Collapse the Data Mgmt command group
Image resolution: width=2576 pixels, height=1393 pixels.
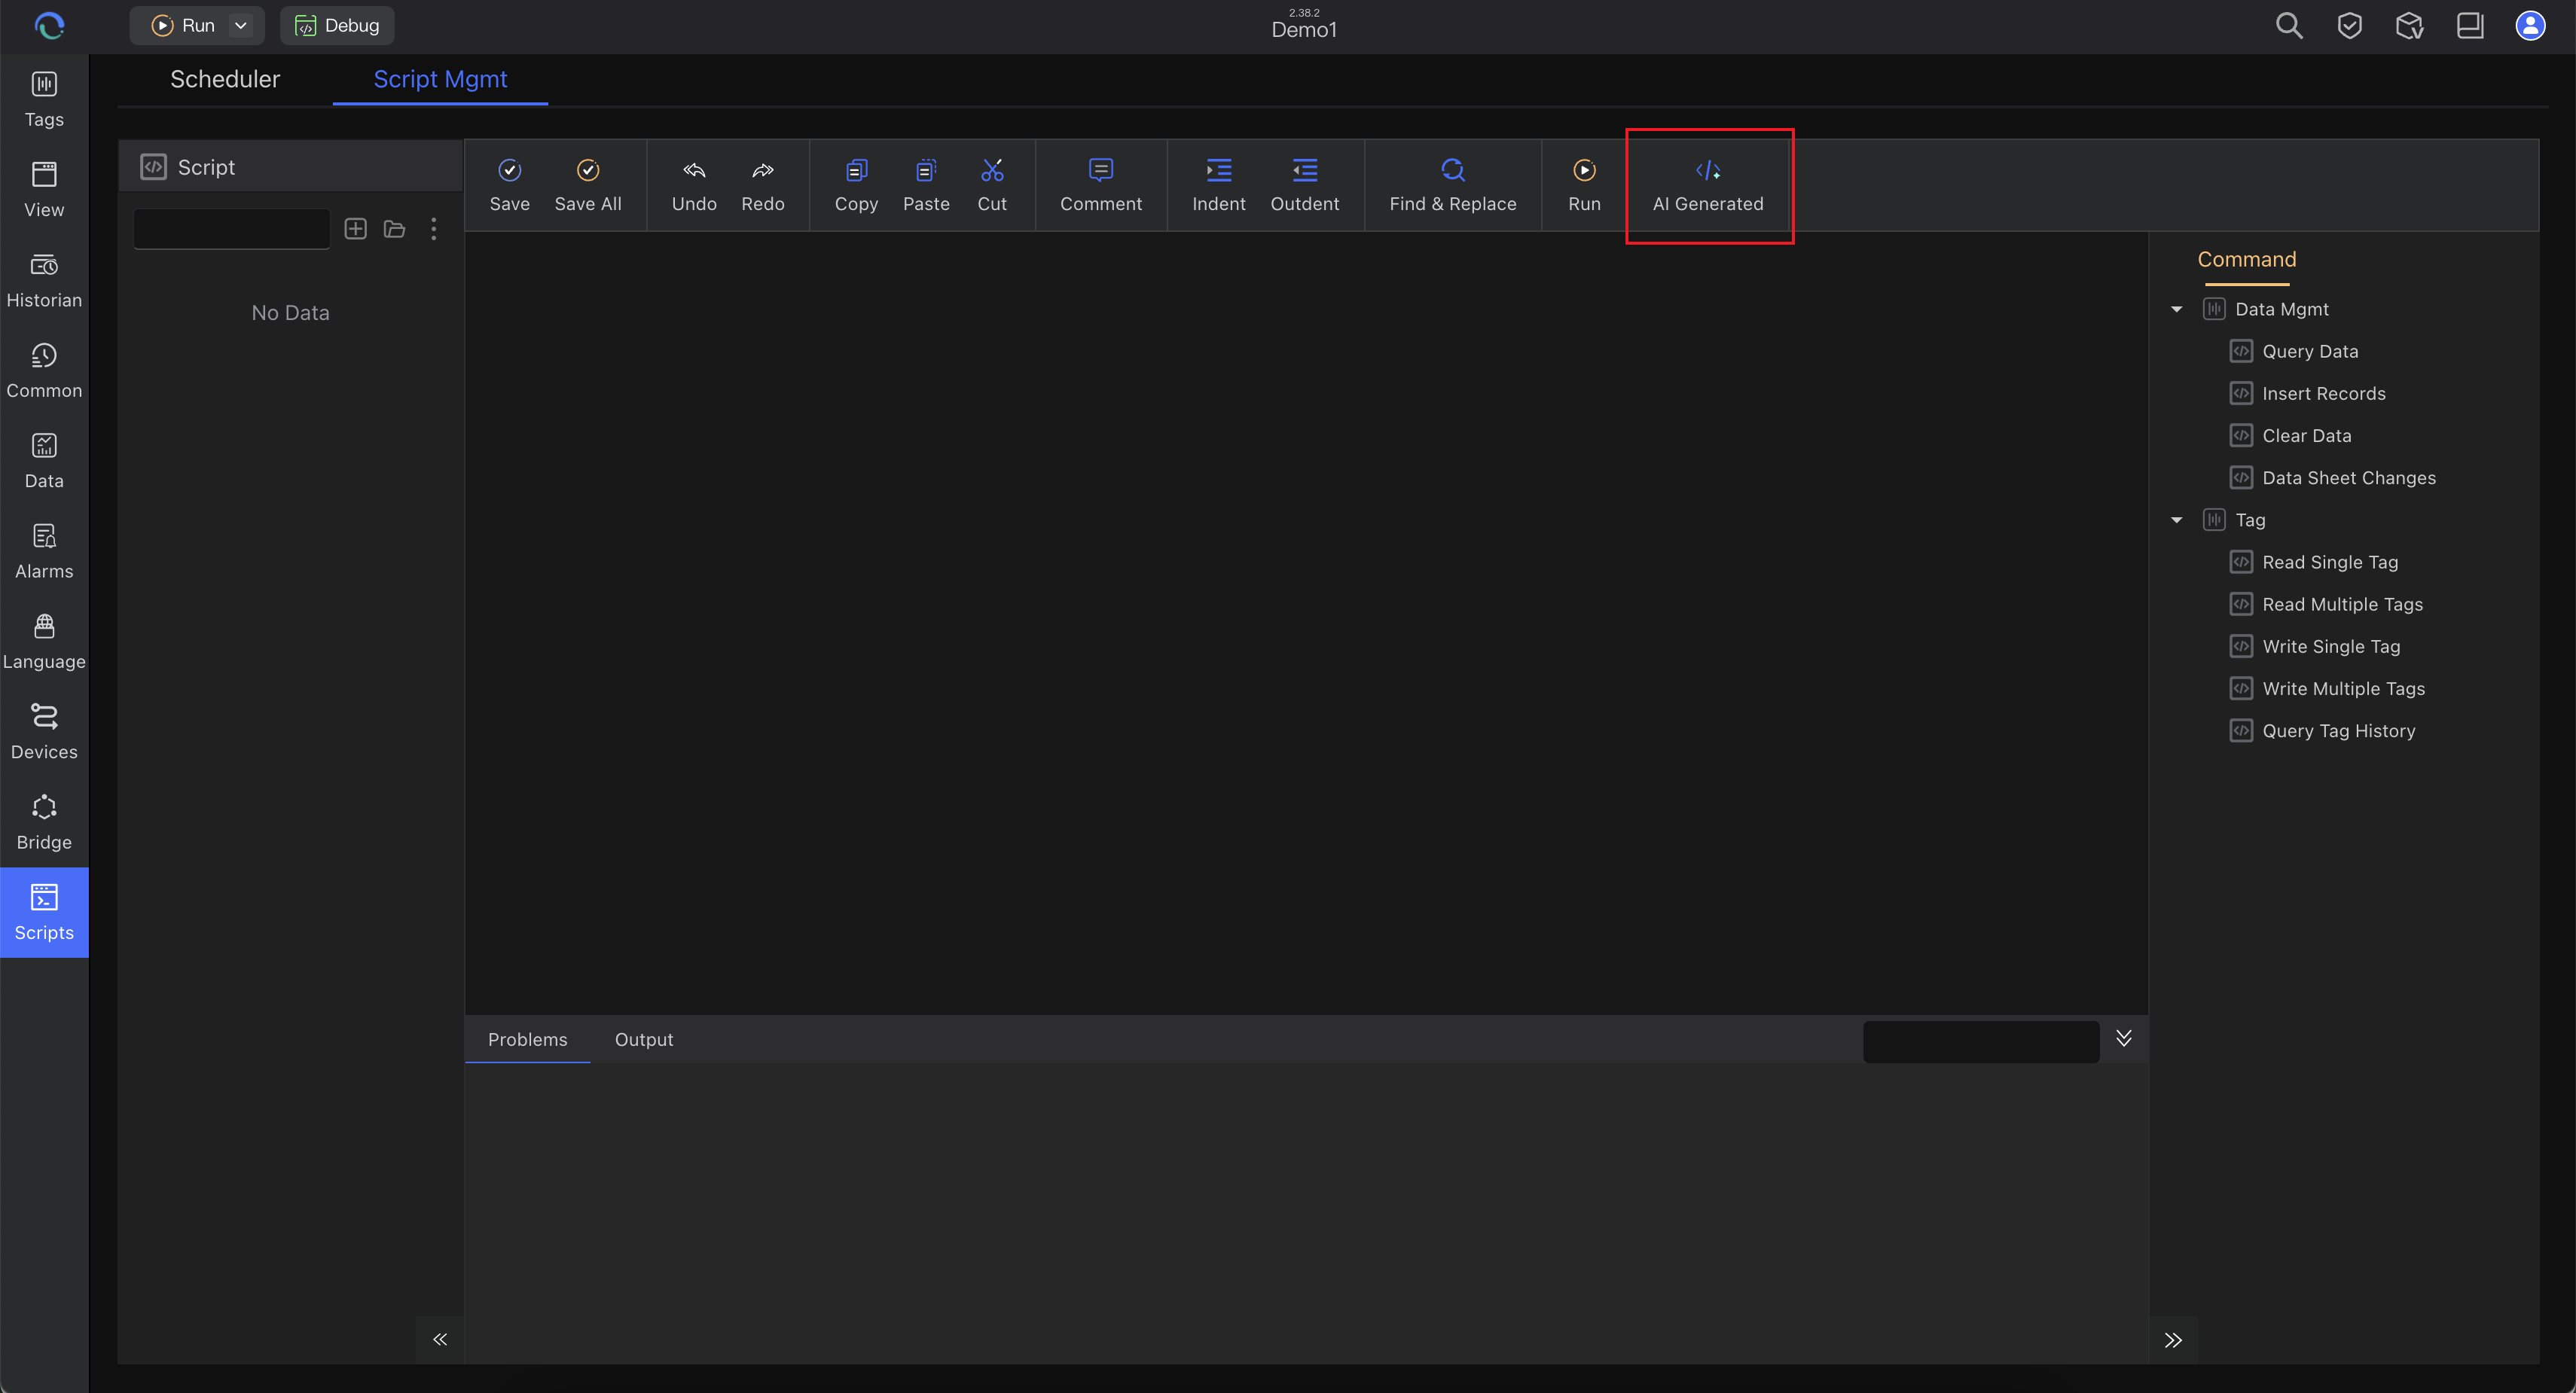(x=2177, y=309)
